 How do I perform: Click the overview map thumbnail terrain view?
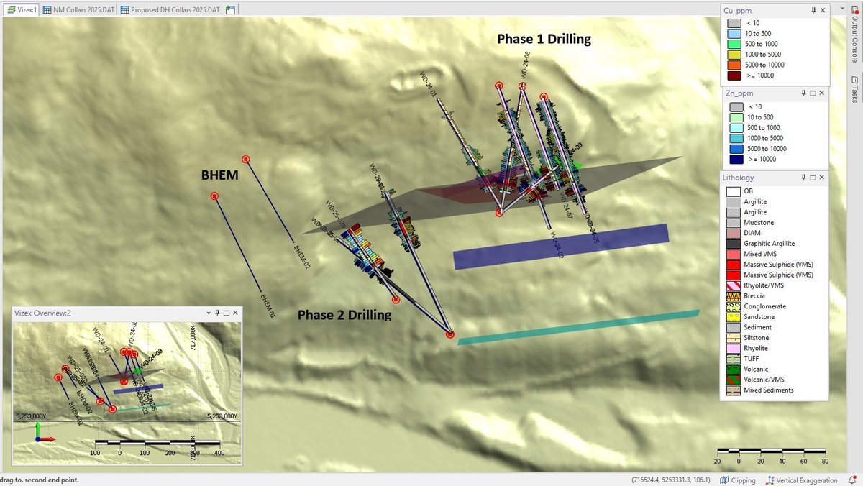tap(127, 392)
